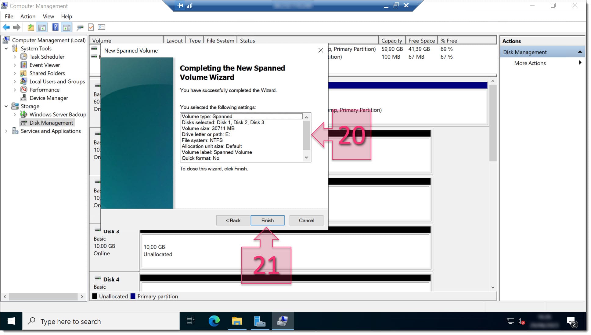Expand the System Tools tree item

tap(8, 48)
